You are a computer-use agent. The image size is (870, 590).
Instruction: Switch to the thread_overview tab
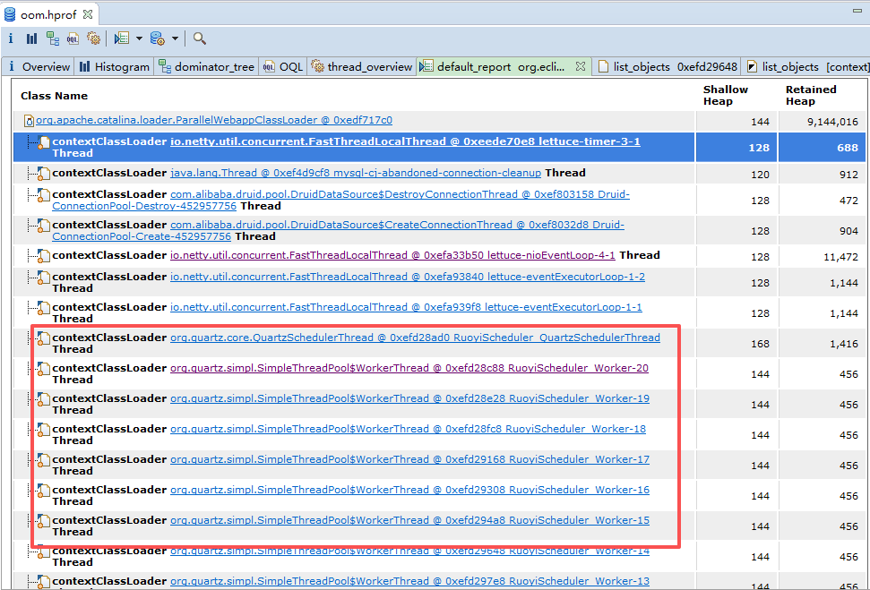(x=362, y=66)
